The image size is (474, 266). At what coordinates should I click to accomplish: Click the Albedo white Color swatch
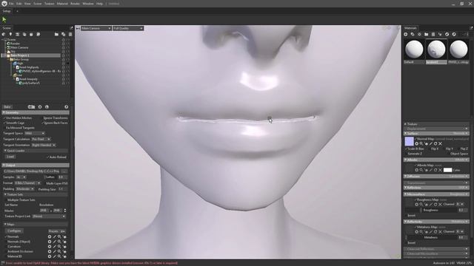(447, 170)
